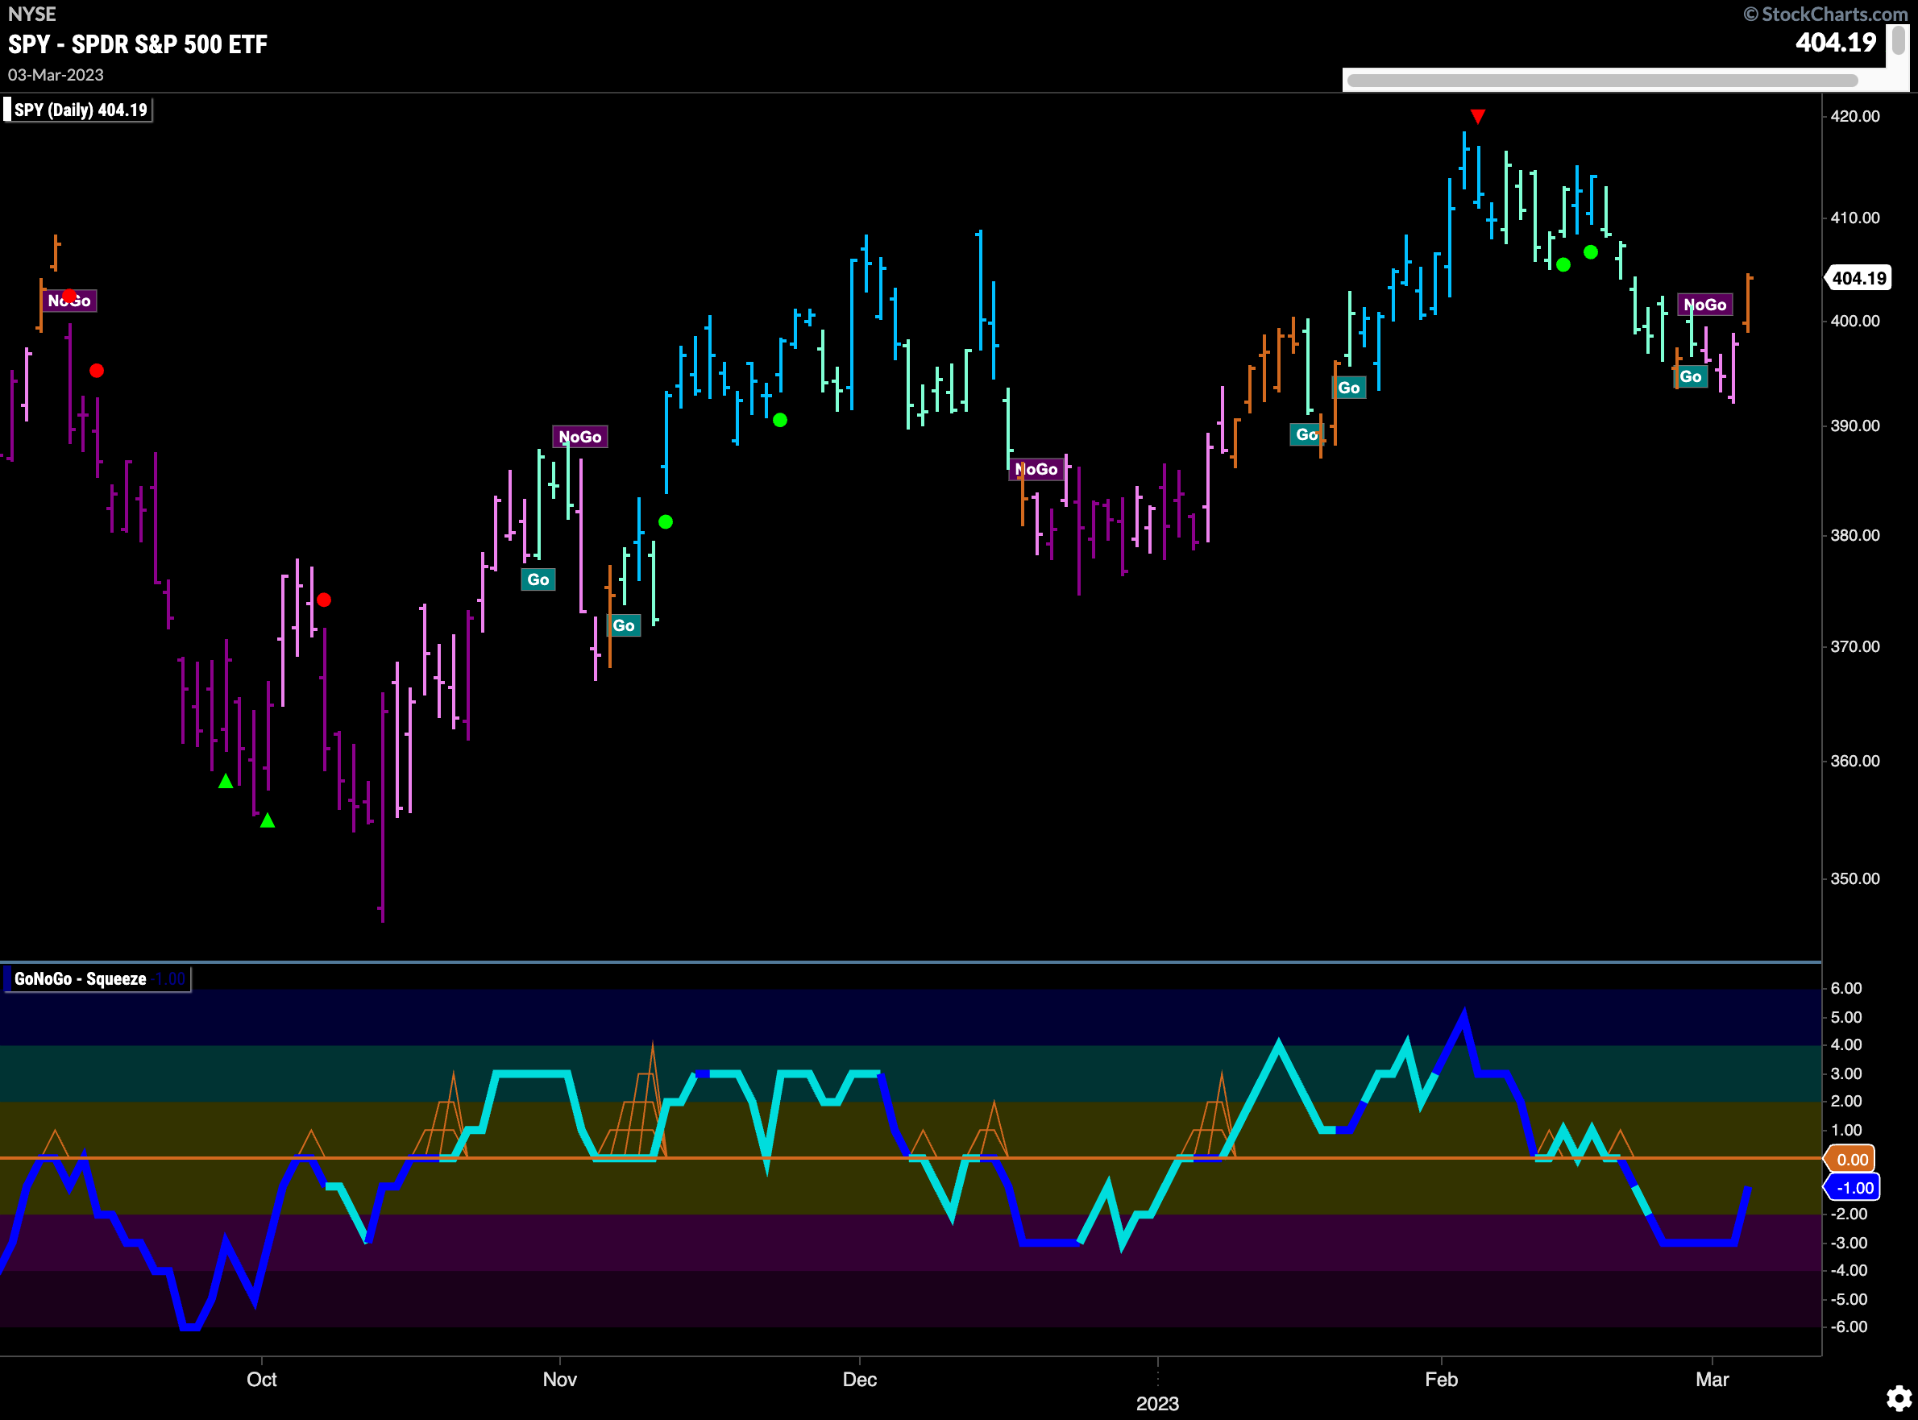Click the red dot marker near 374 in October
This screenshot has width=1918, height=1420.
pyautogui.click(x=324, y=600)
